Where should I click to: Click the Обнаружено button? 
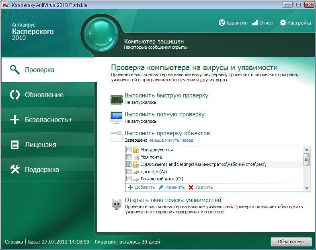tap(291, 242)
